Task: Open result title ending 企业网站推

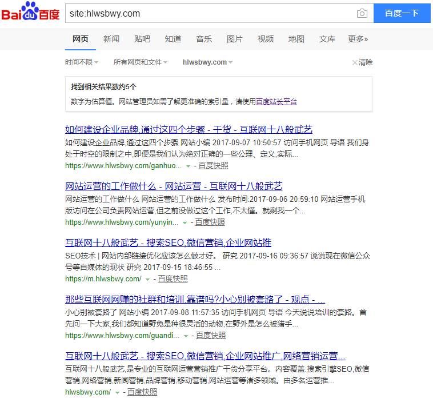Action: 168,242
